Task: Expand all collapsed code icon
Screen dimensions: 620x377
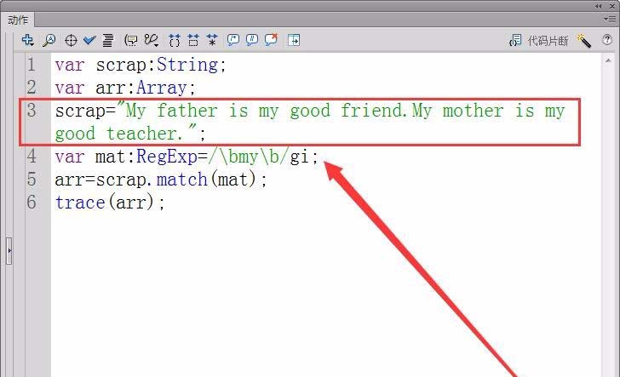Action: tap(212, 40)
